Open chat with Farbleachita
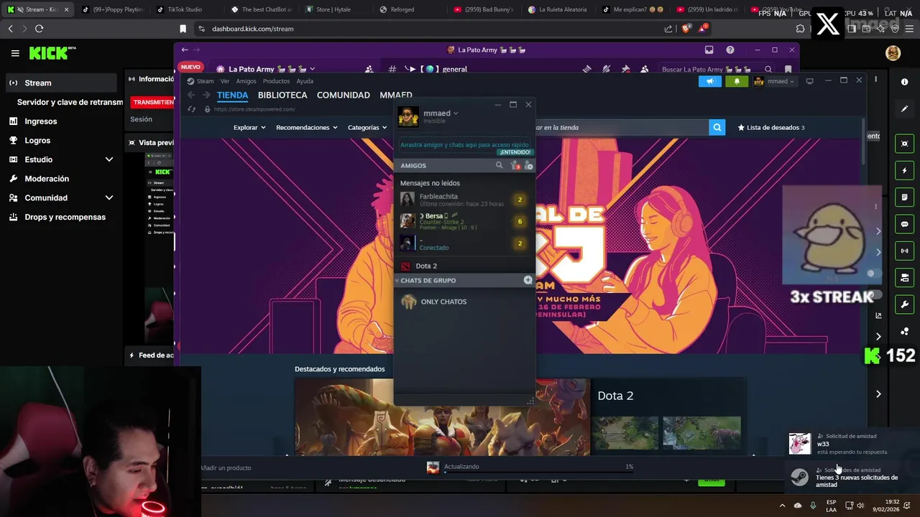 click(x=464, y=200)
